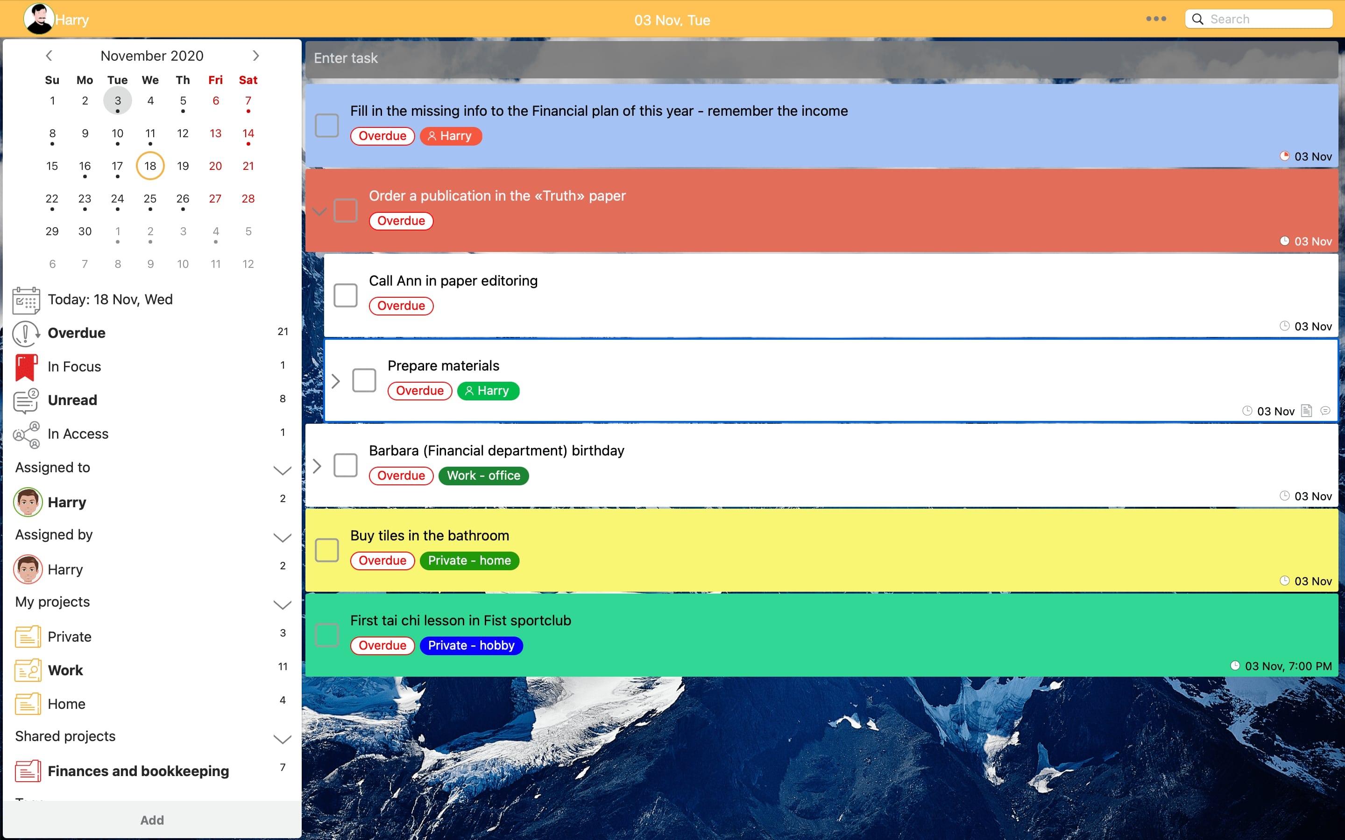Image resolution: width=1345 pixels, height=840 pixels.
Task: Expand subtasks of Prepare materials
Action: (335, 381)
